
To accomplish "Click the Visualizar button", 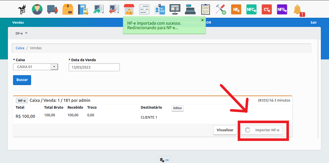I will pos(225,130).
